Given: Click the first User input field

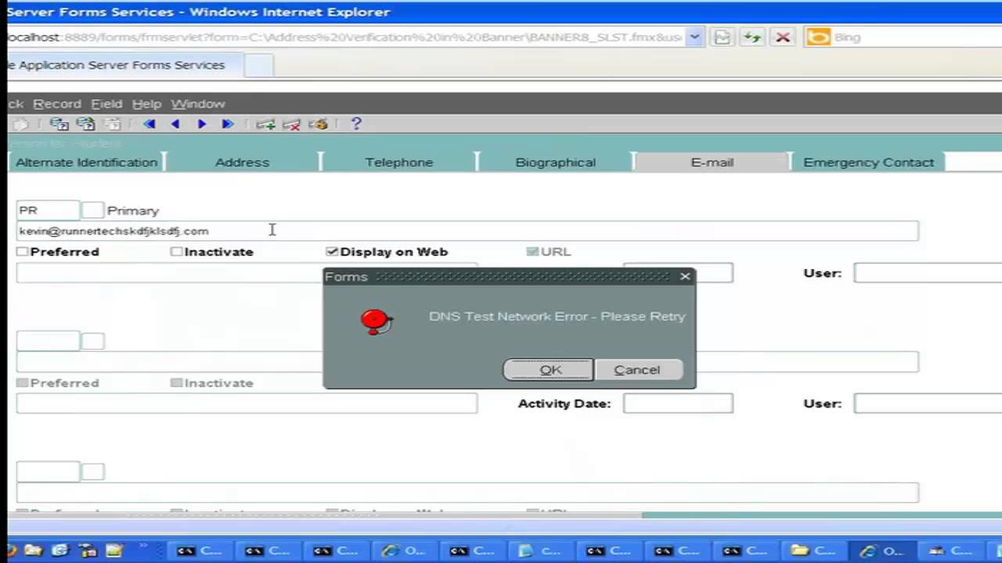Looking at the screenshot, I should coord(928,273).
